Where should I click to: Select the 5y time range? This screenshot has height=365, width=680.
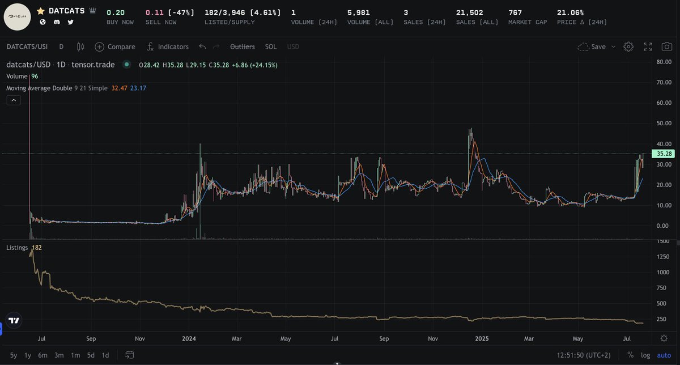[14, 355]
